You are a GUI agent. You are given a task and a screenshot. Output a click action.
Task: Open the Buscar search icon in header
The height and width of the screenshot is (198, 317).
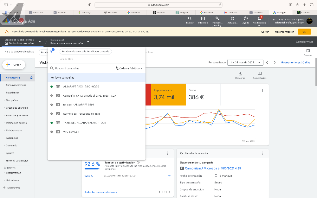[x=190, y=19]
